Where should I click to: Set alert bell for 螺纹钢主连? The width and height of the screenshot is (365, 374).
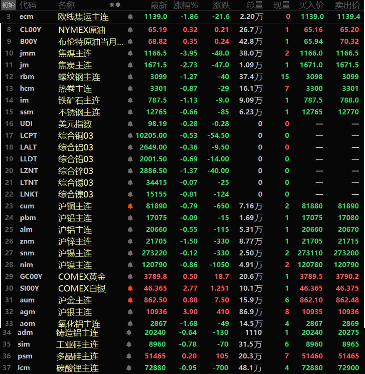tap(130, 77)
